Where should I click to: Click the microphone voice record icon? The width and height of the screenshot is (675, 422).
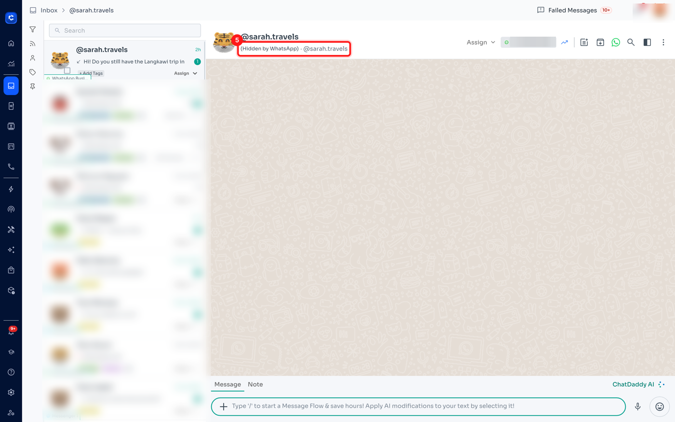(637, 407)
